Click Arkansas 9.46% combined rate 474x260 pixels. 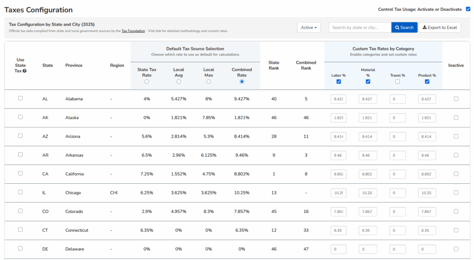click(x=242, y=155)
